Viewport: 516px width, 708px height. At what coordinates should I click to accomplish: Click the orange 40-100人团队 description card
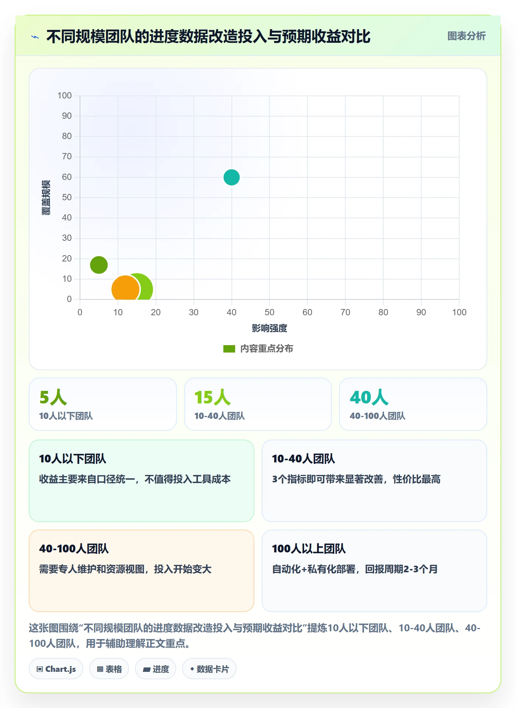(x=142, y=571)
